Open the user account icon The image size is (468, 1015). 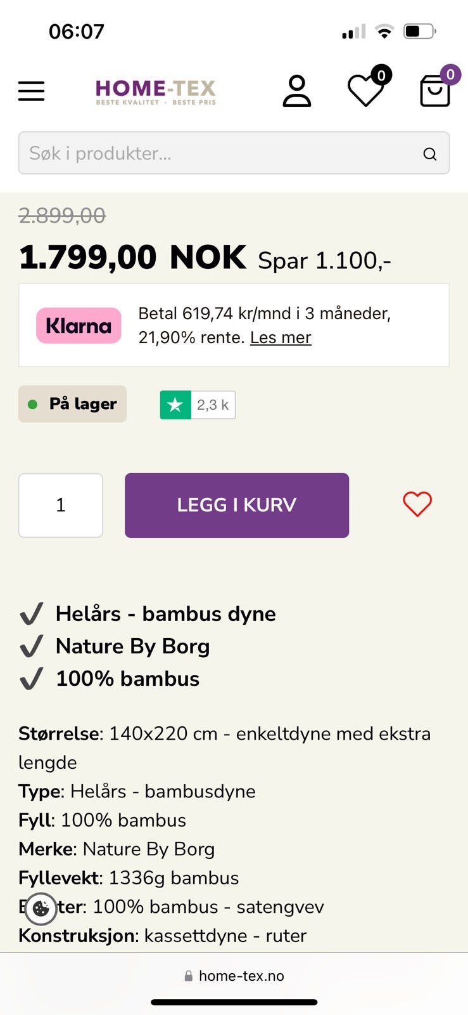296,91
